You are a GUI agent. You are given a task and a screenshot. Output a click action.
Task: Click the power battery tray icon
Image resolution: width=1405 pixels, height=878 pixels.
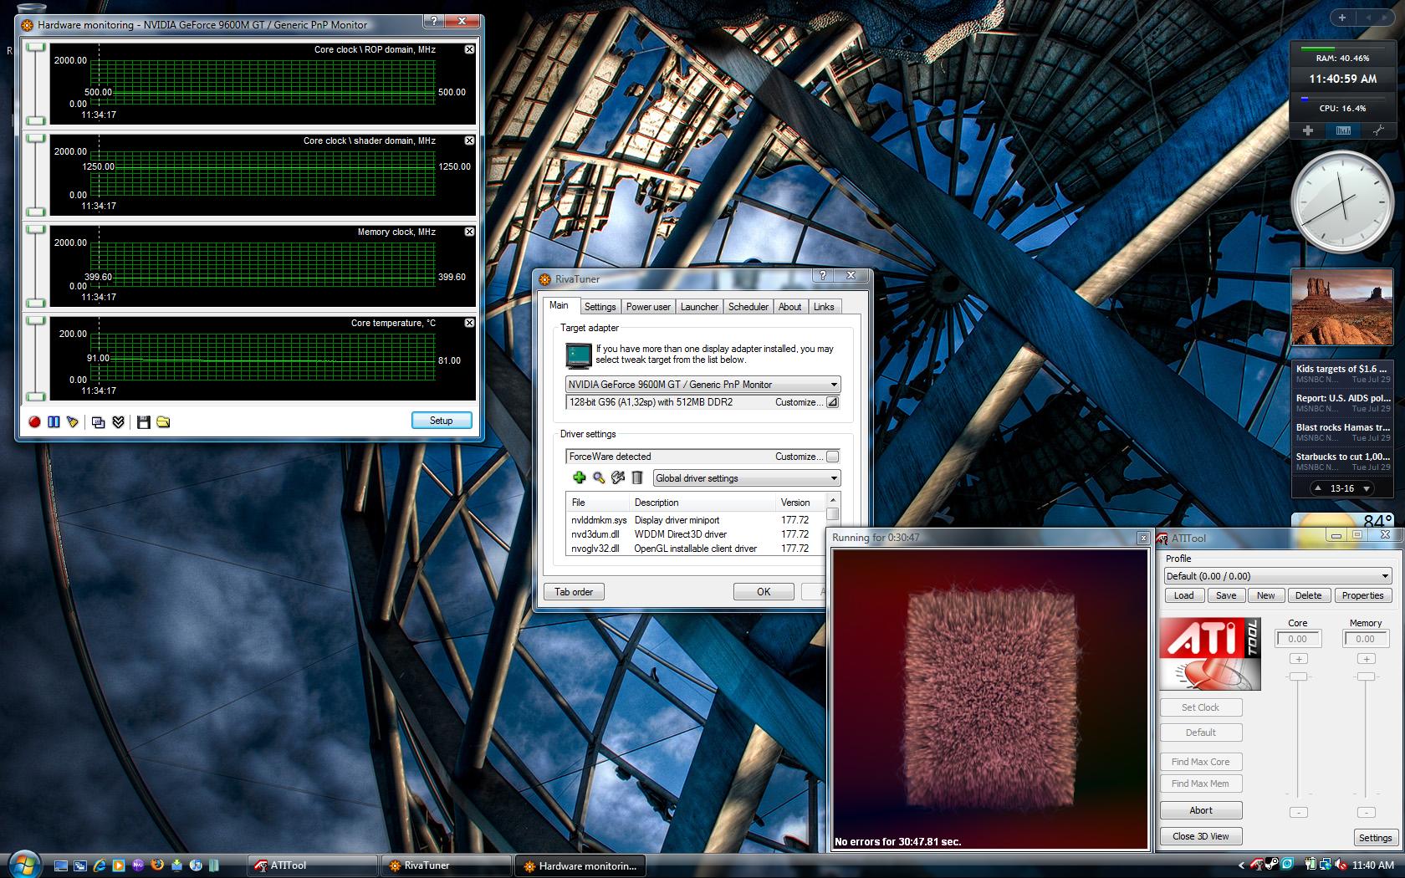click(1311, 865)
